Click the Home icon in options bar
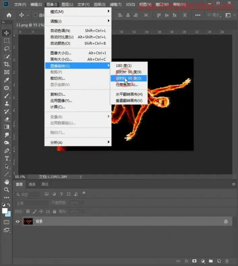Viewport: 238px width, 266px height. pyautogui.click(x=9, y=15)
